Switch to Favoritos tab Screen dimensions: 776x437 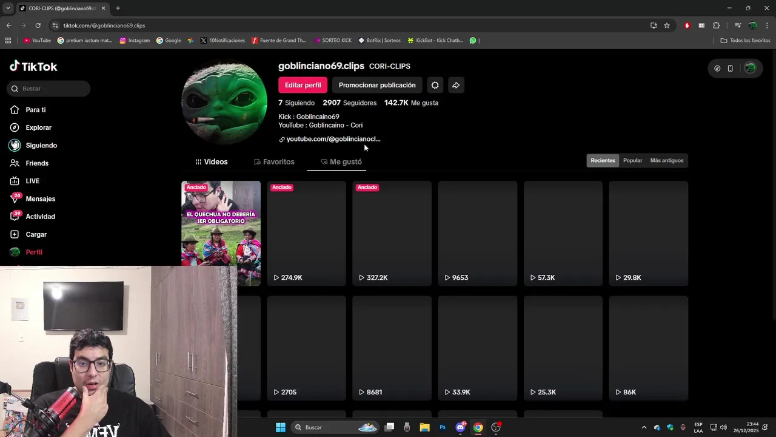(274, 161)
